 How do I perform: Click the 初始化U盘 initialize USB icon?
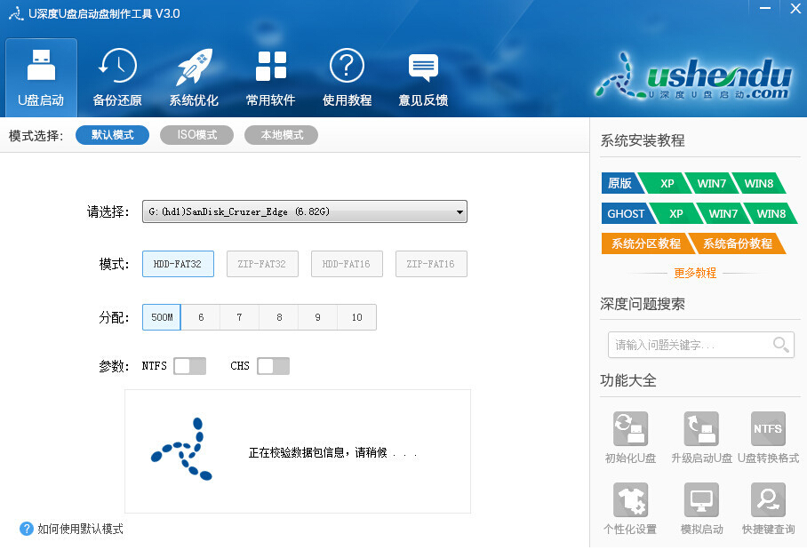coord(630,428)
